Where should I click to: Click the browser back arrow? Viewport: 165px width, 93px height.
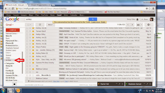pos(6,9)
